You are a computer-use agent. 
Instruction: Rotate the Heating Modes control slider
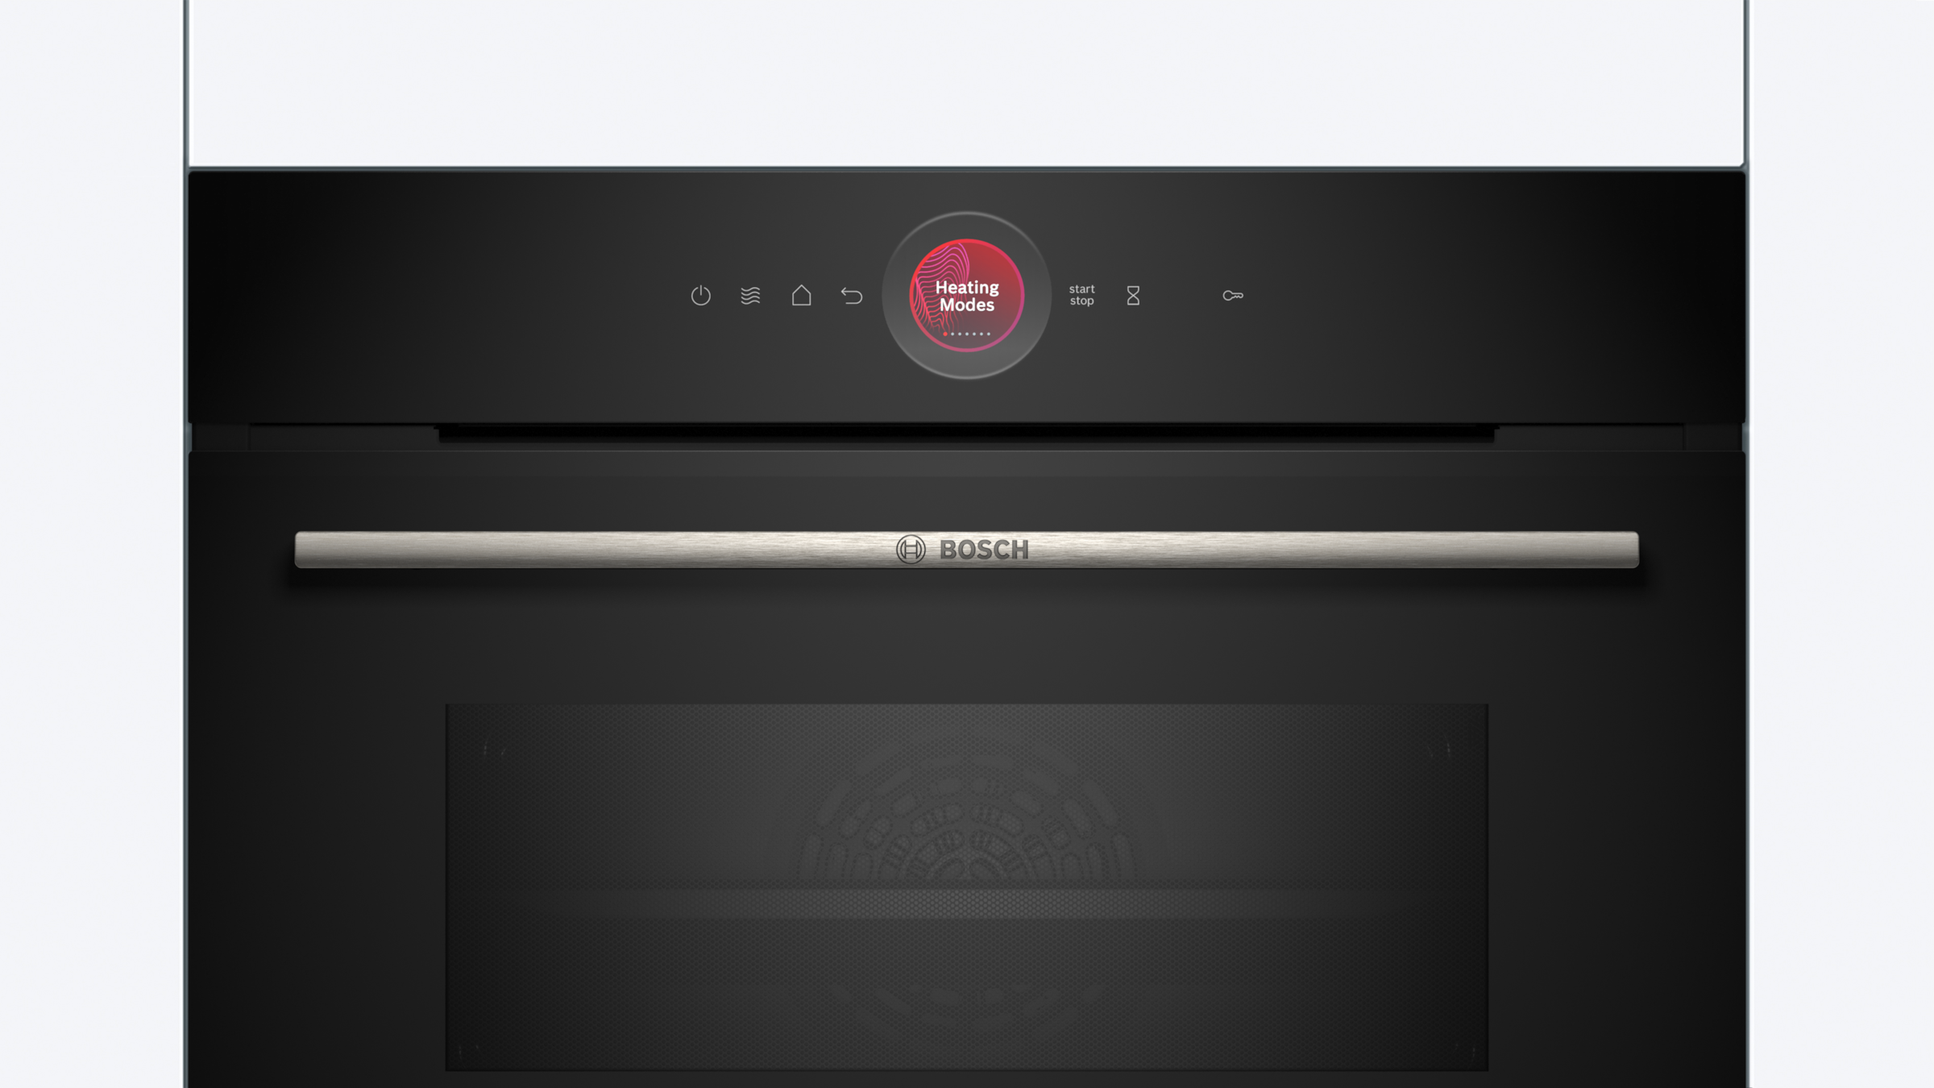[x=965, y=293]
